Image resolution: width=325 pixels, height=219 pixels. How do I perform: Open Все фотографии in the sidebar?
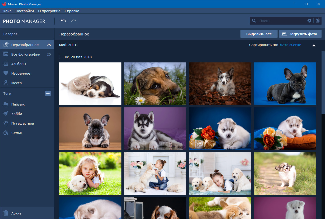[27, 54]
